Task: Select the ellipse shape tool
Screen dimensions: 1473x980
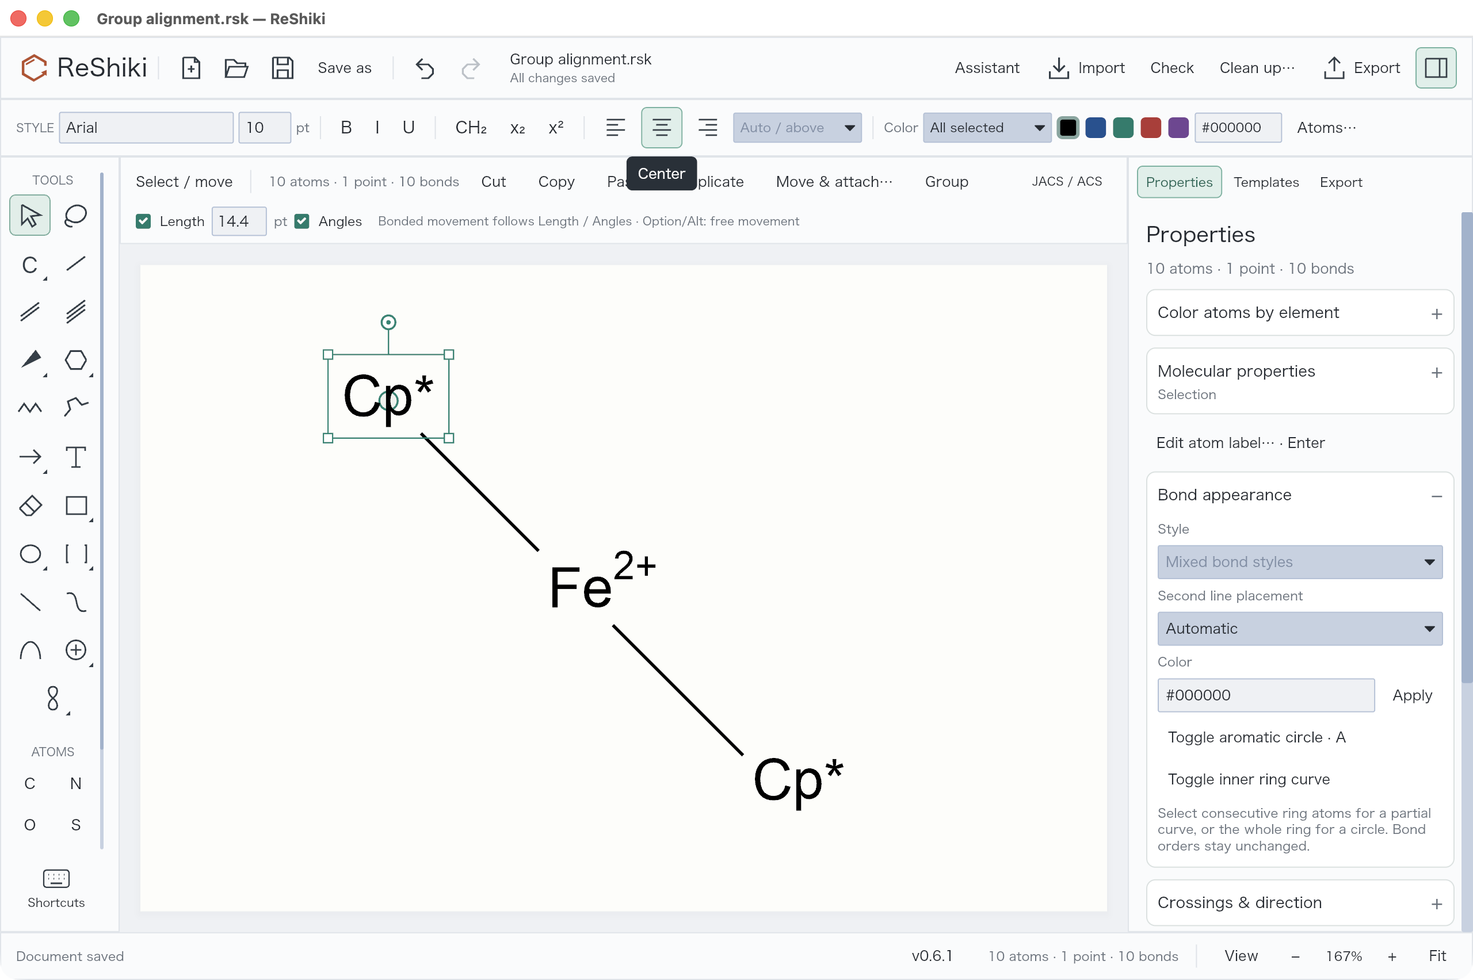Action: [x=30, y=554]
